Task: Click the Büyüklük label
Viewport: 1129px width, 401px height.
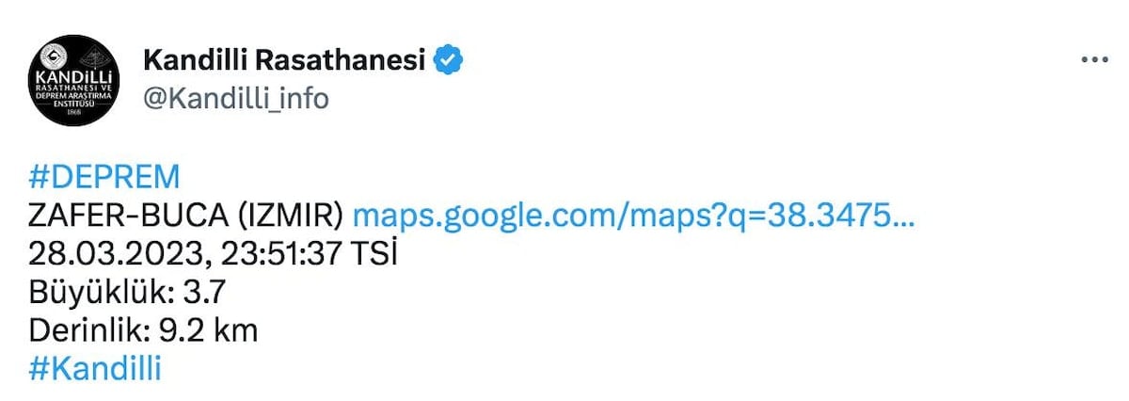Action: (95, 293)
